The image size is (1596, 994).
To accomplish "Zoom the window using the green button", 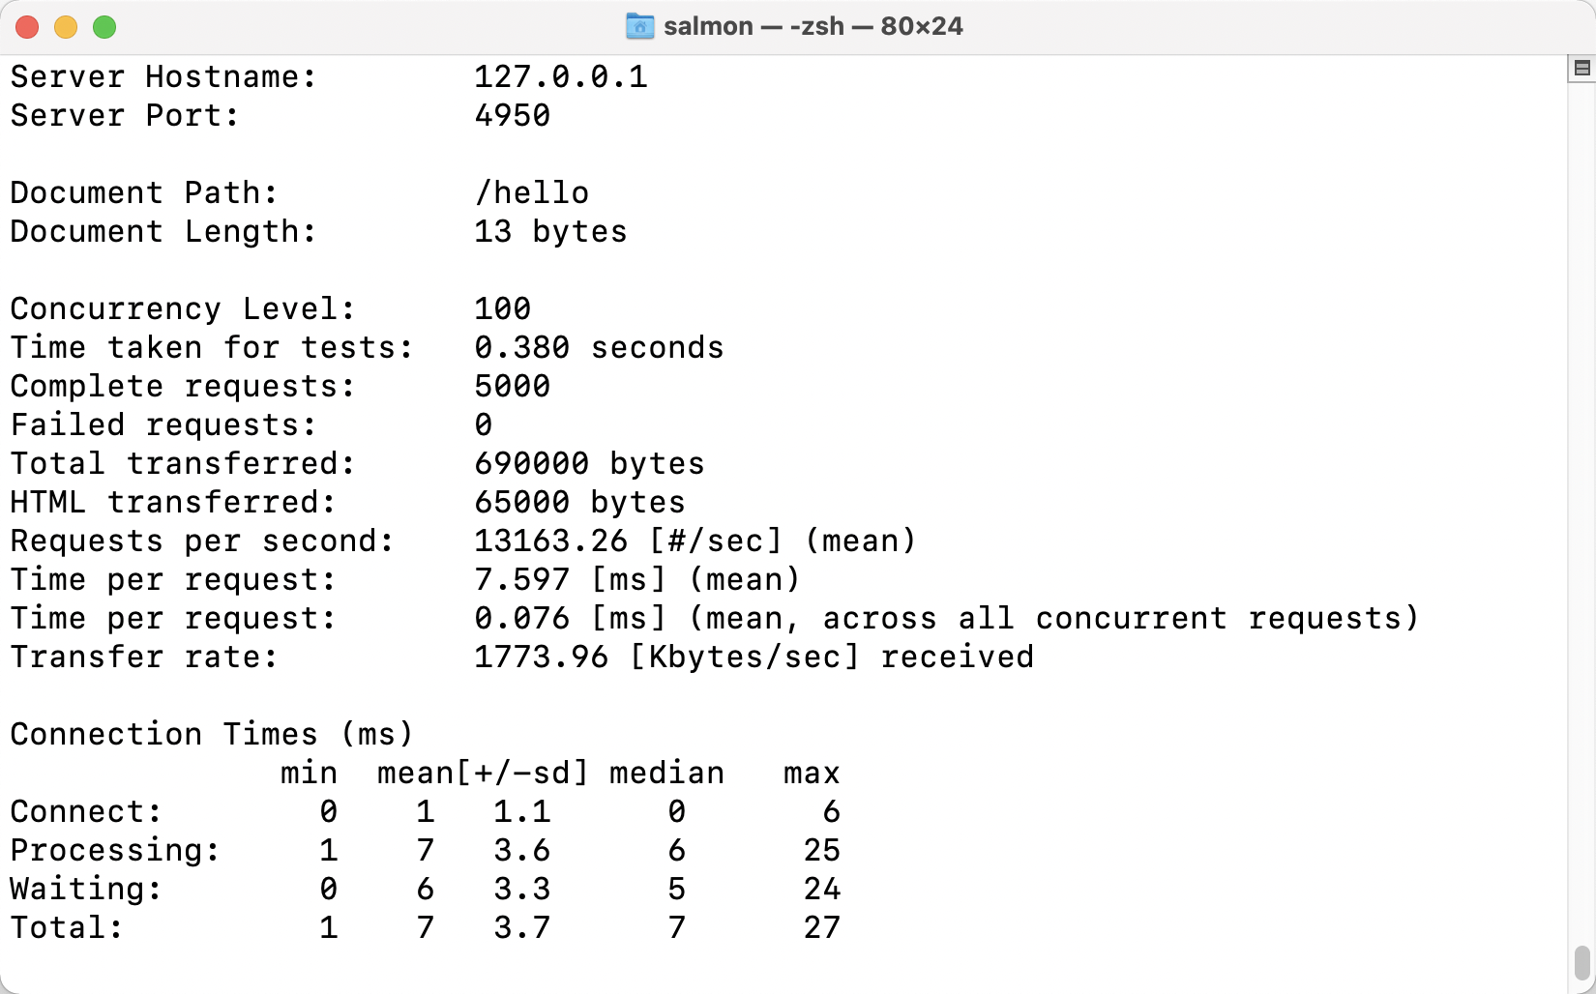I will tap(104, 27).
